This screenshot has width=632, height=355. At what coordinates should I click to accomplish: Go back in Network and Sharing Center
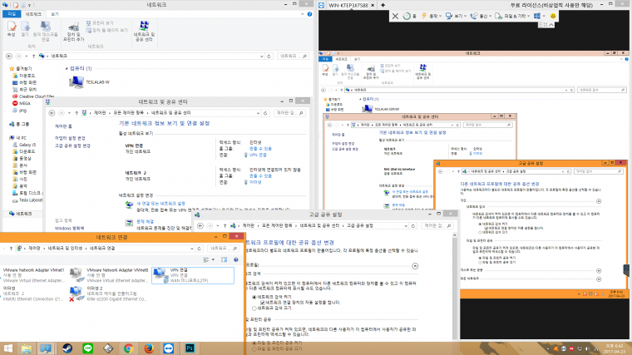[52, 113]
